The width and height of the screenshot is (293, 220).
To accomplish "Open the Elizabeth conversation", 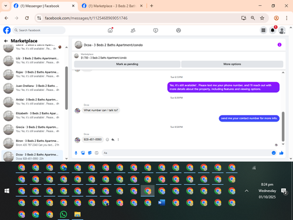I will click(x=32, y=116).
